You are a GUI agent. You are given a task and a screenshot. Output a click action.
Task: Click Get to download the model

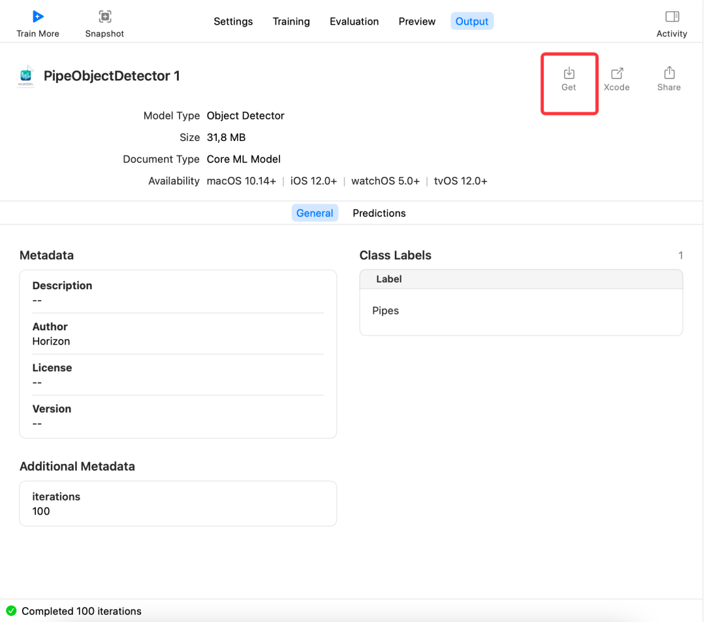coord(569,80)
